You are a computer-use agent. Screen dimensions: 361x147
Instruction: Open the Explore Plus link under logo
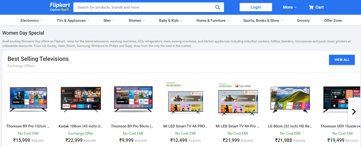(x=59, y=10)
